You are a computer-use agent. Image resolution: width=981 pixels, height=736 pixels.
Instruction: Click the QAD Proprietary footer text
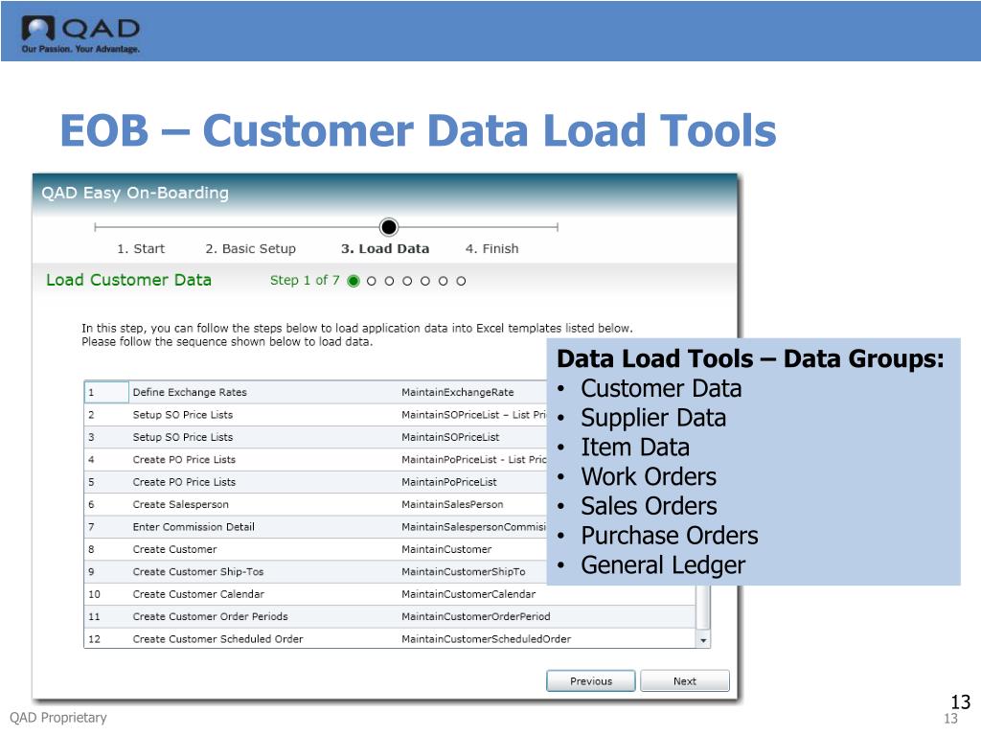coord(58,718)
